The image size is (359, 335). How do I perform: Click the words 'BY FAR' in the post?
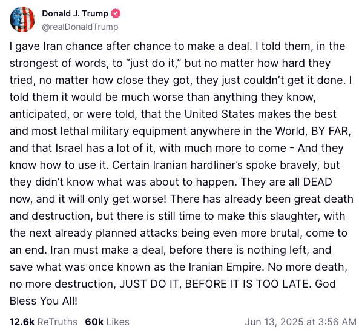329,131
